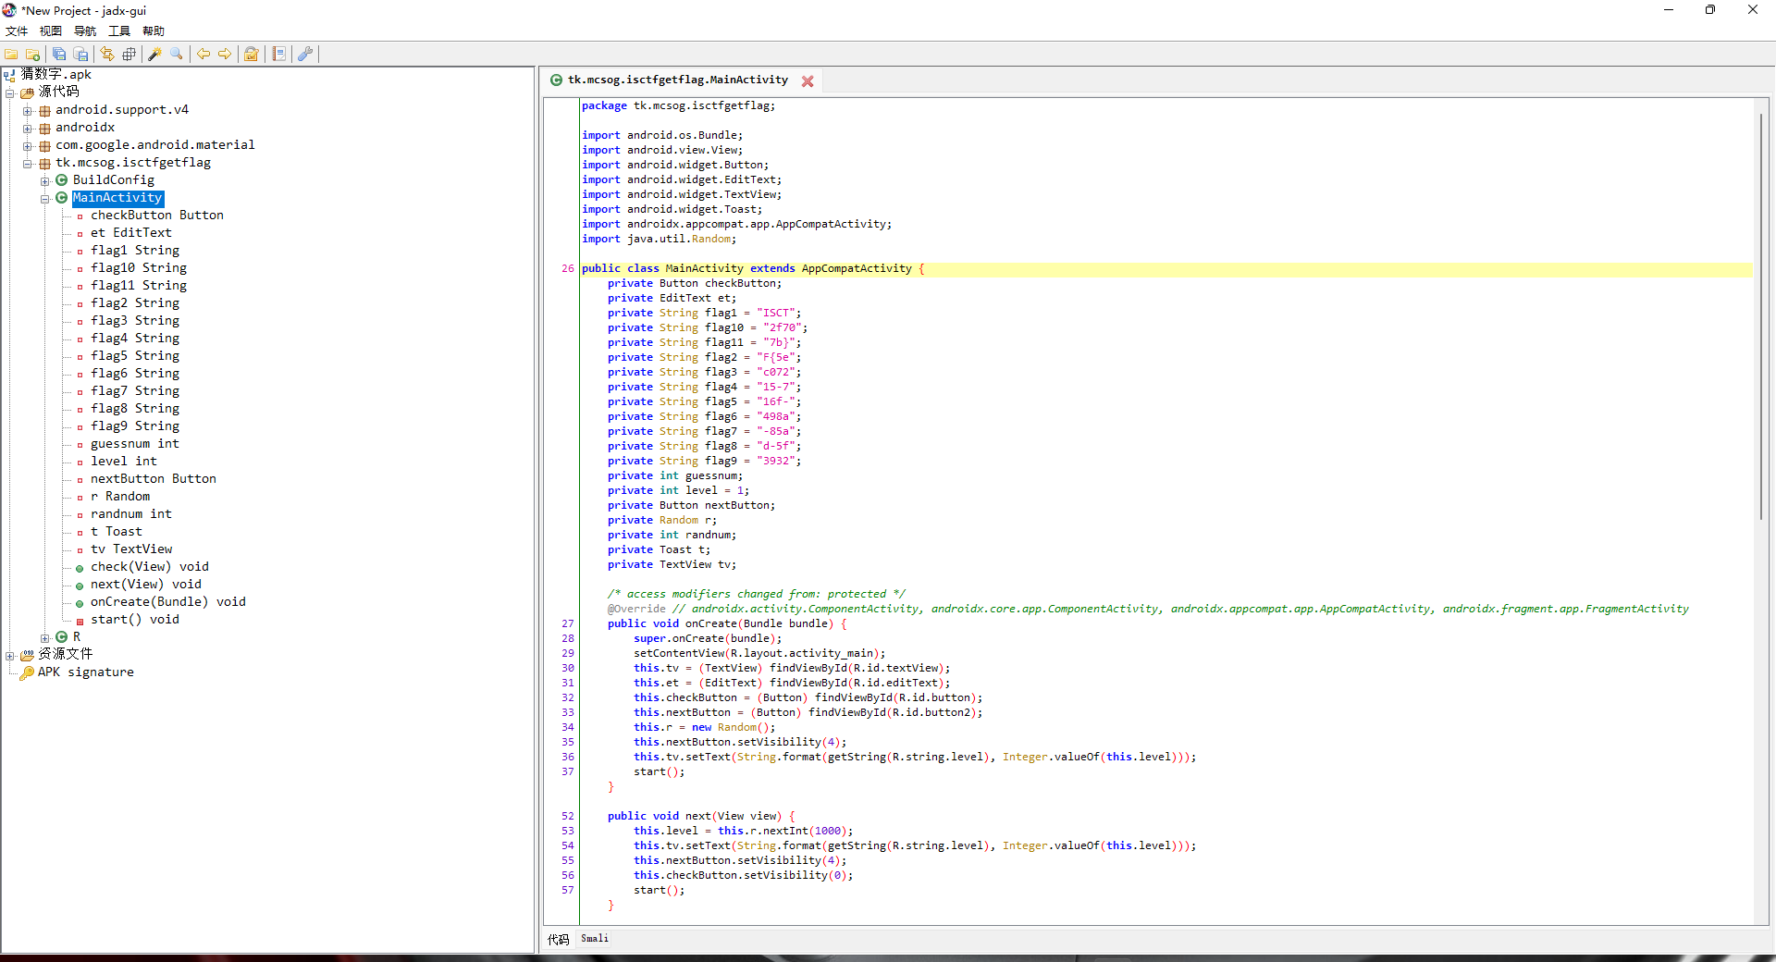
Task: Select the check(View) void method
Action: click(x=150, y=567)
